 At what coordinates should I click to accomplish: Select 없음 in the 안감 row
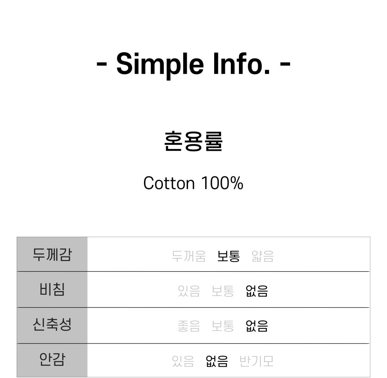click(217, 361)
